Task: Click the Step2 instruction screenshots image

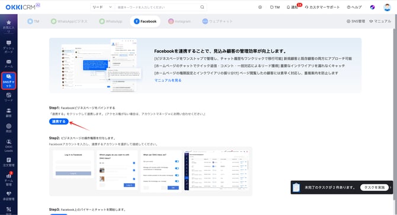Action: (x=151, y=171)
